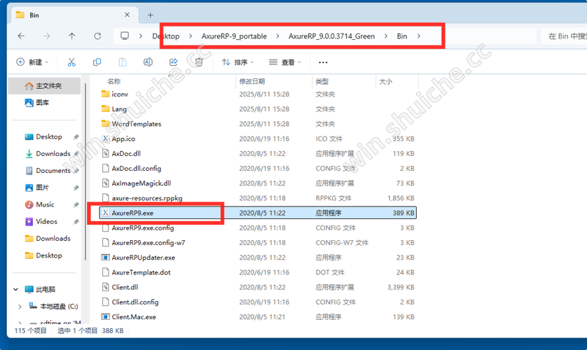Click the Copy icon in toolbar
This screenshot has height=350, width=587.
pos(97,62)
